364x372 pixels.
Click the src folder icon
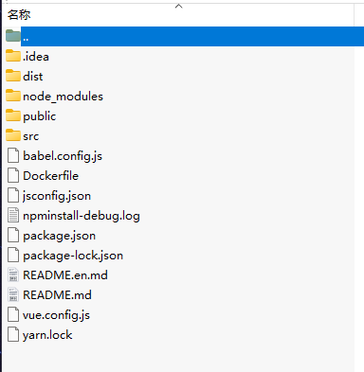[13, 135]
